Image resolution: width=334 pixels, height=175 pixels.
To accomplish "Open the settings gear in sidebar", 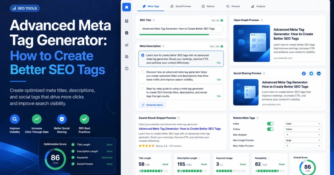I will point(127,57).
